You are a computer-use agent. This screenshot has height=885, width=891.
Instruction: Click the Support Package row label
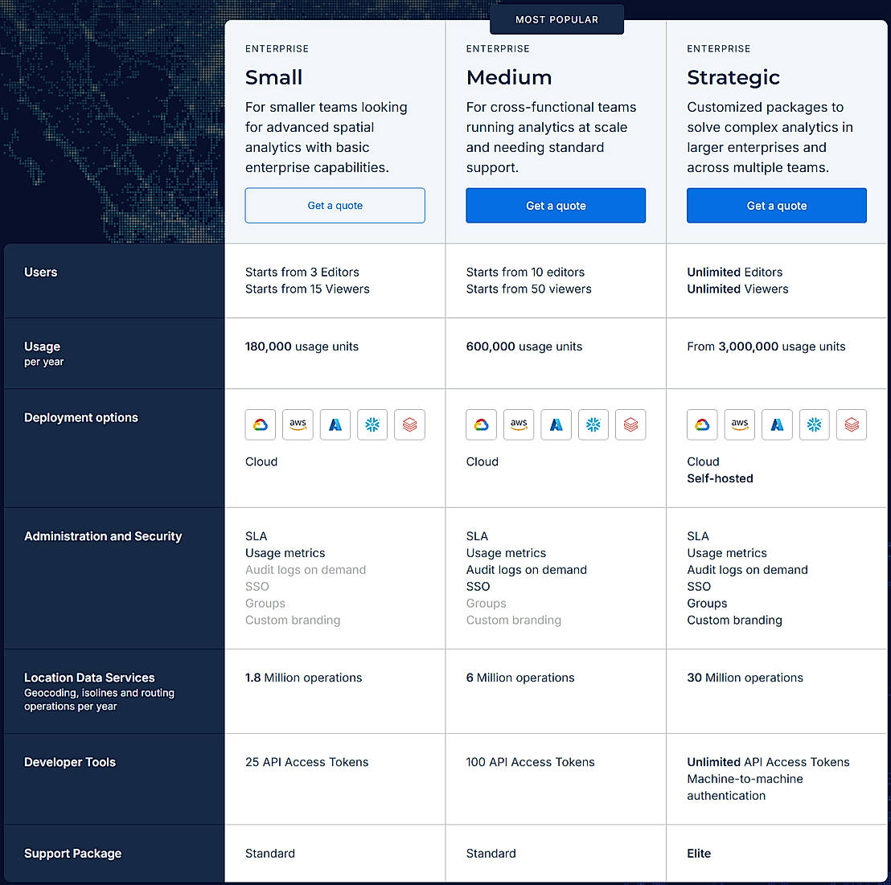[72, 853]
